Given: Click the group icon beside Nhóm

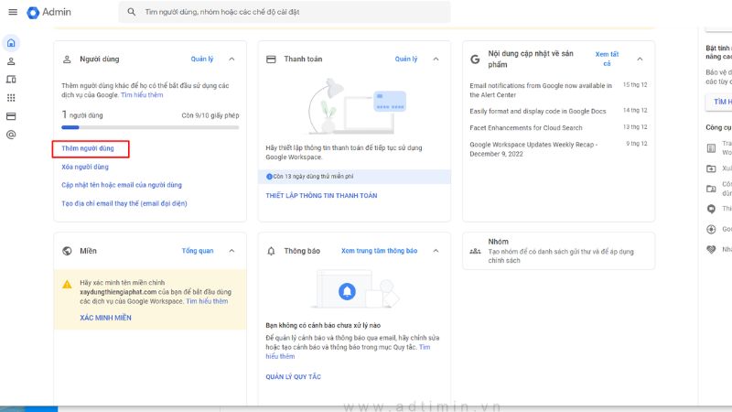Looking at the screenshot, I should (x=475, y=251).
